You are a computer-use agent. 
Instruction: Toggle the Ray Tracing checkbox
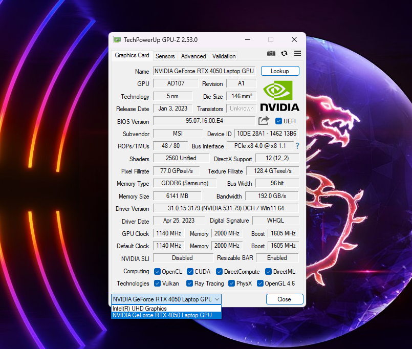189,283
